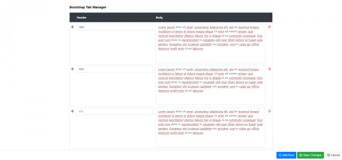Click the move handle icon for row ccc
This screenshot has width=342, height=160.
[73, 111]
